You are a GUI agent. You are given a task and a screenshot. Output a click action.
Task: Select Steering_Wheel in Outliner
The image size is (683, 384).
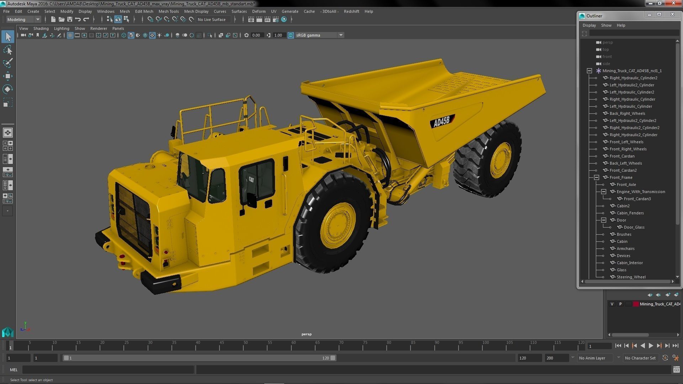pyautogui.click(x=631, y=277)
